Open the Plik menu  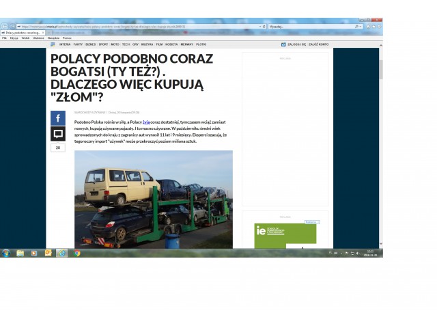point(4,38)
